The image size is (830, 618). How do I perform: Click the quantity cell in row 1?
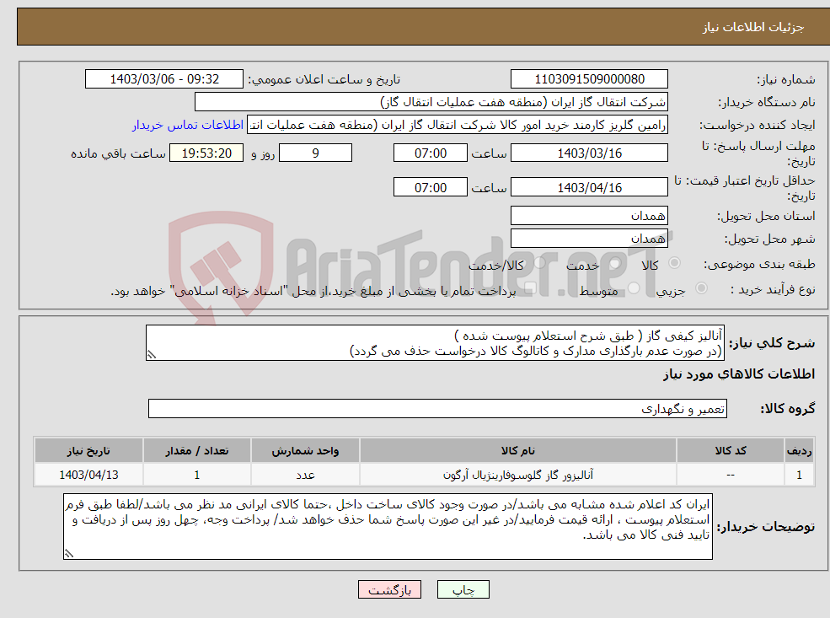[197, 475]
